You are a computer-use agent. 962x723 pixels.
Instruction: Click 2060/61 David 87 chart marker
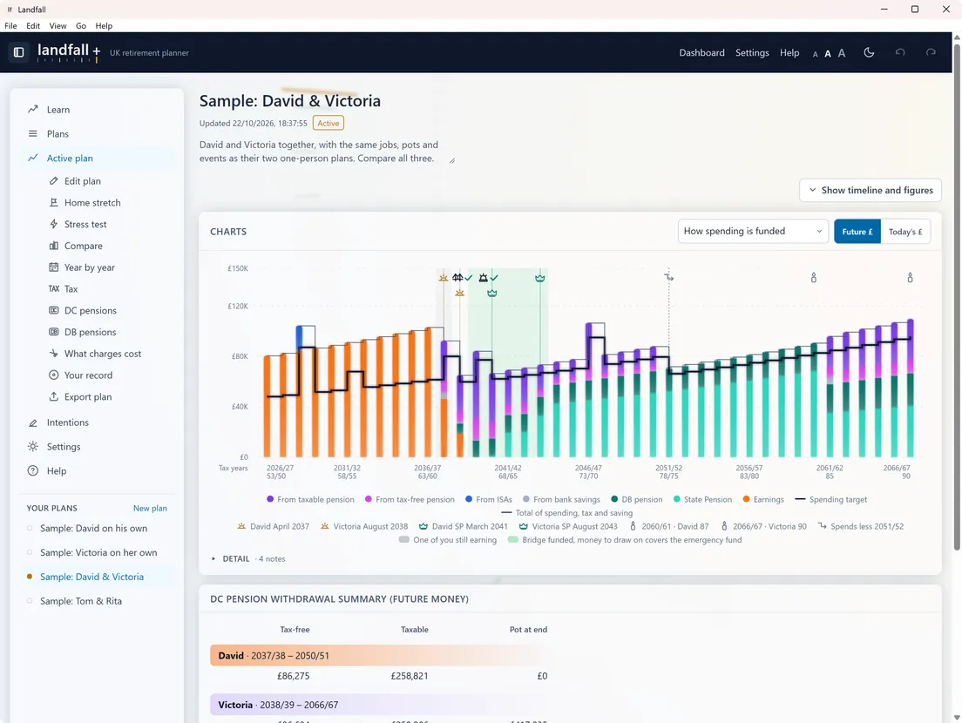pos(814,278)
